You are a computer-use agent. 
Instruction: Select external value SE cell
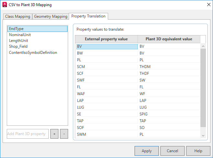(107, 114)
